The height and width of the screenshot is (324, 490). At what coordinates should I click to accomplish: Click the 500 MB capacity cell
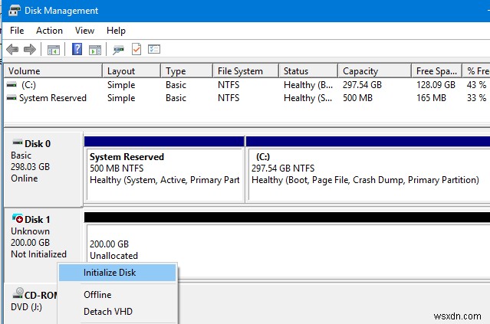(x=357, y=98)
